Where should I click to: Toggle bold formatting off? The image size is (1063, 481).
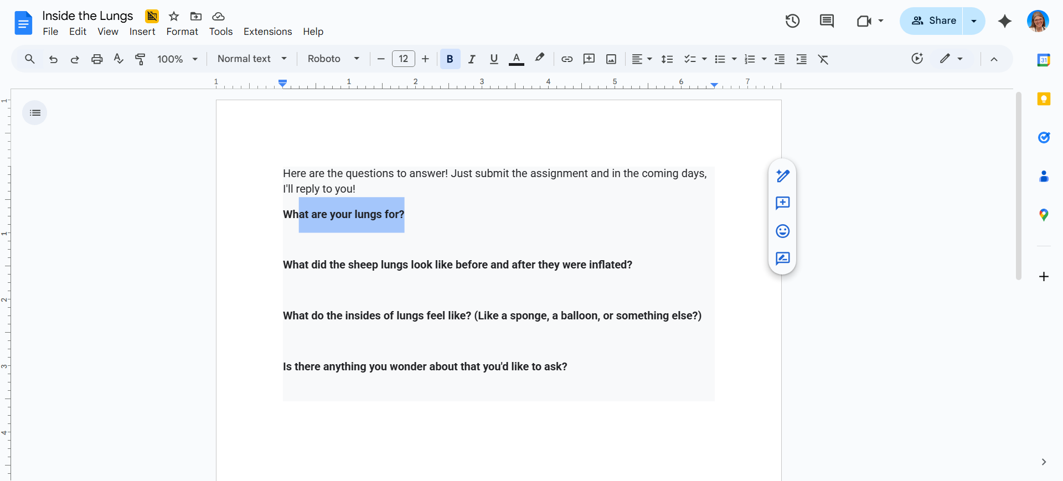(450, 59)
